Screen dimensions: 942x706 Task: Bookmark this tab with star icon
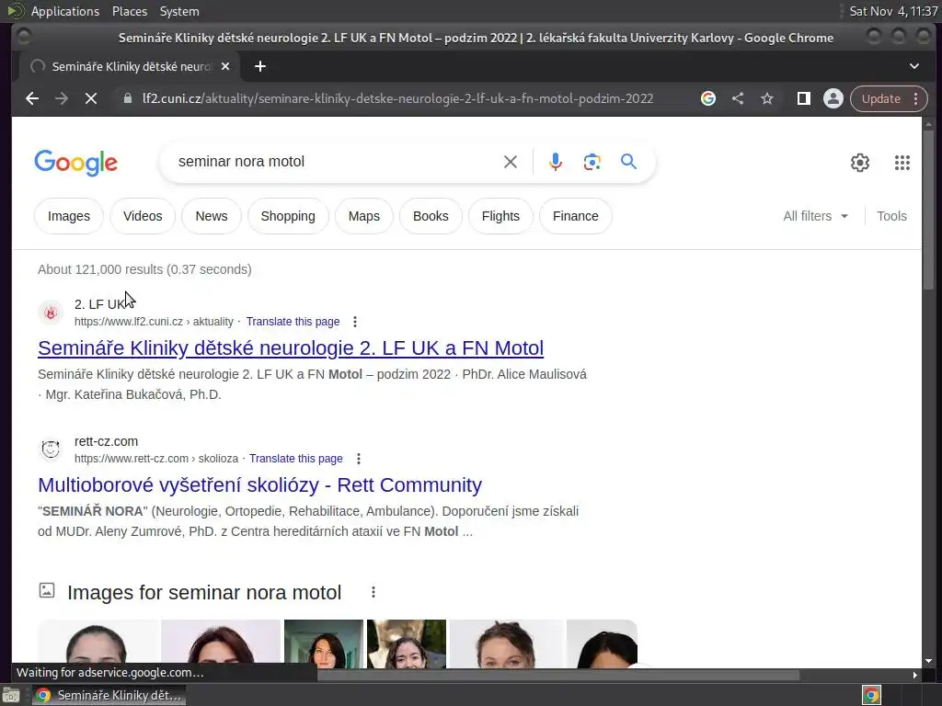point(767,98)
